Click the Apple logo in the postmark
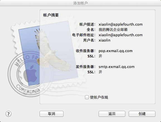161x122 pixels. pyautogui.click(x=30, y=74)
